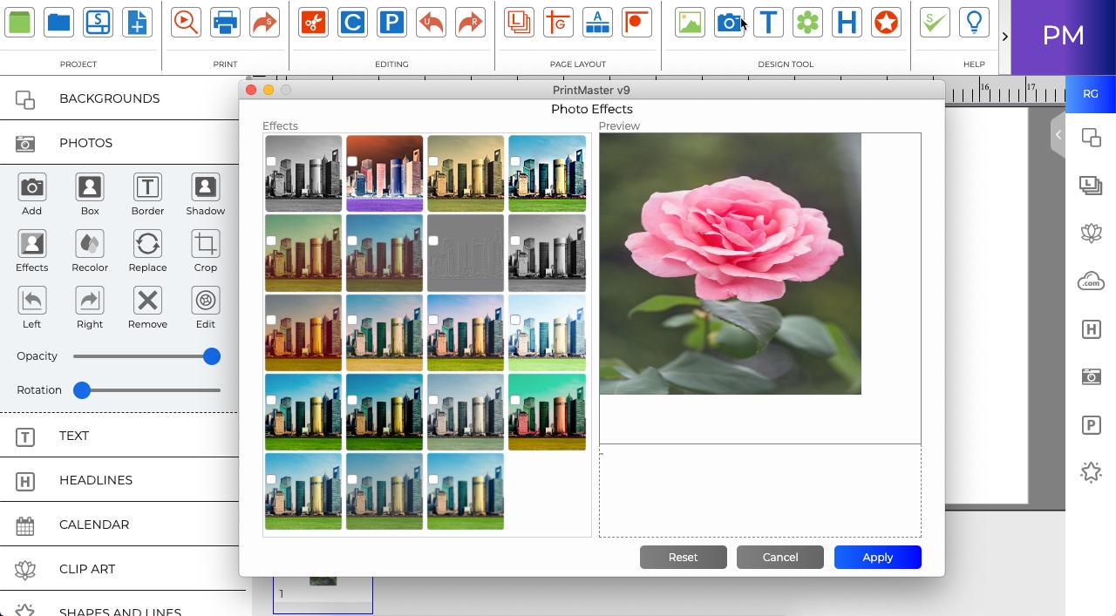
Task: Collapse the right-side panel with the chevron
Action: 1058,135
